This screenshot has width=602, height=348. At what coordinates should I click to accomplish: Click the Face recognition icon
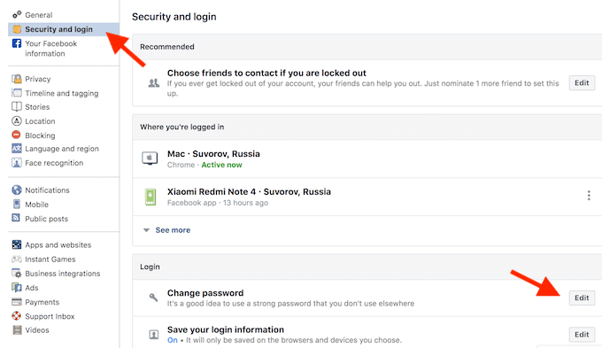[x=17, y=162]
